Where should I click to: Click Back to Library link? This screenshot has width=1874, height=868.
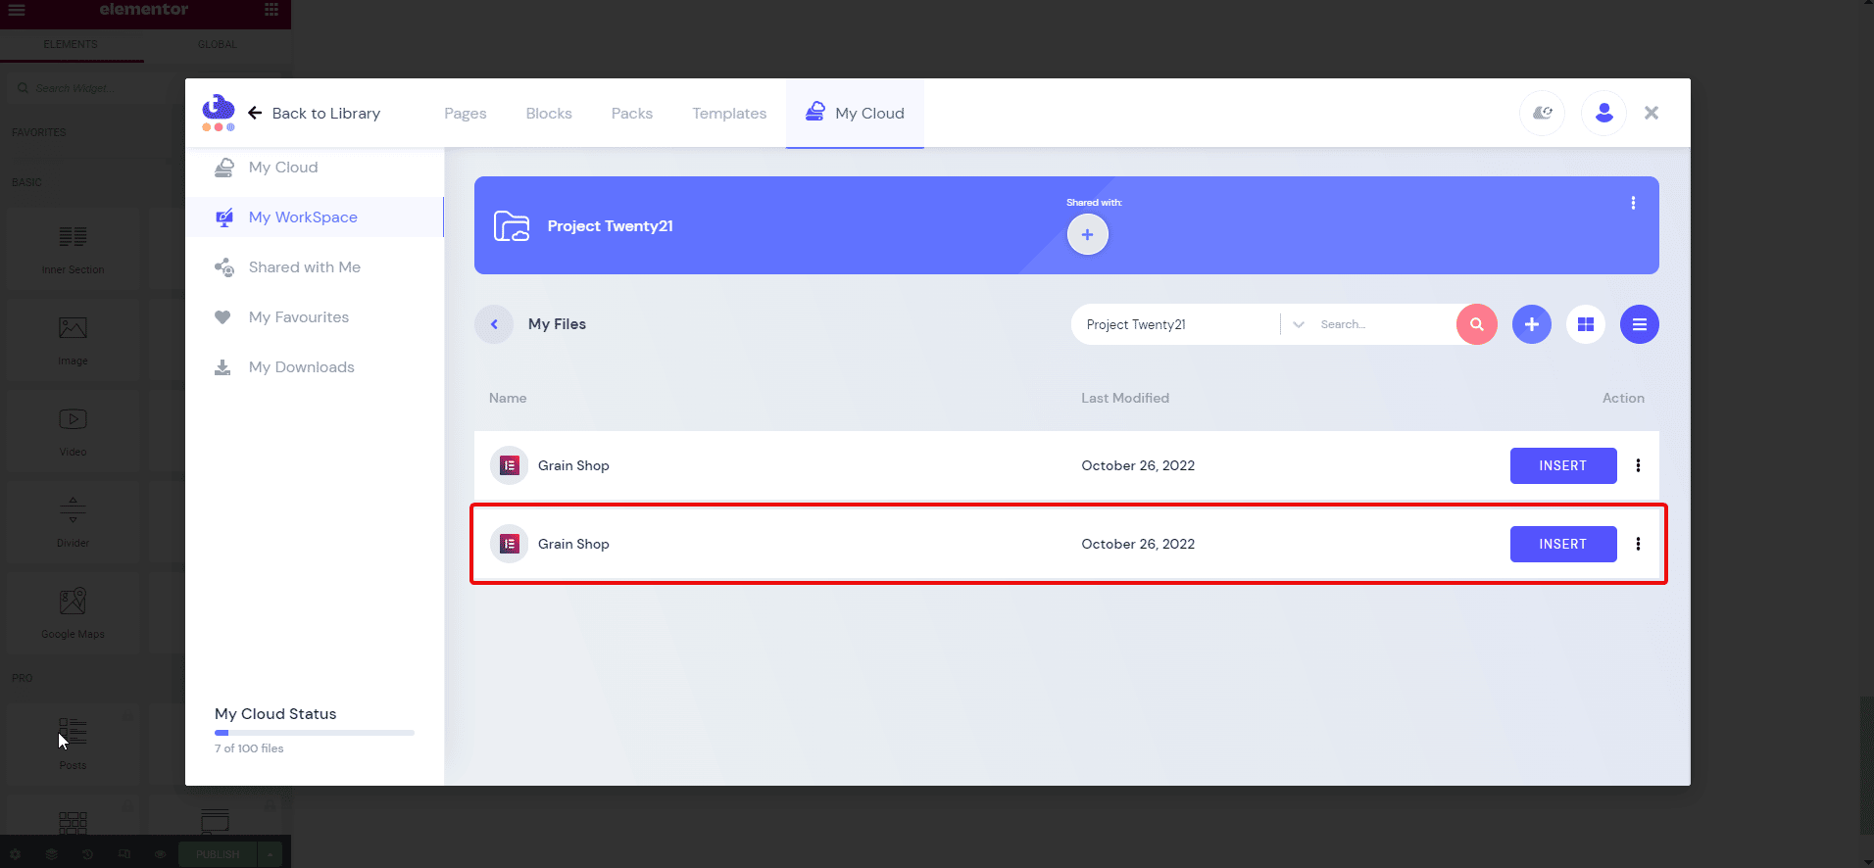314,113
